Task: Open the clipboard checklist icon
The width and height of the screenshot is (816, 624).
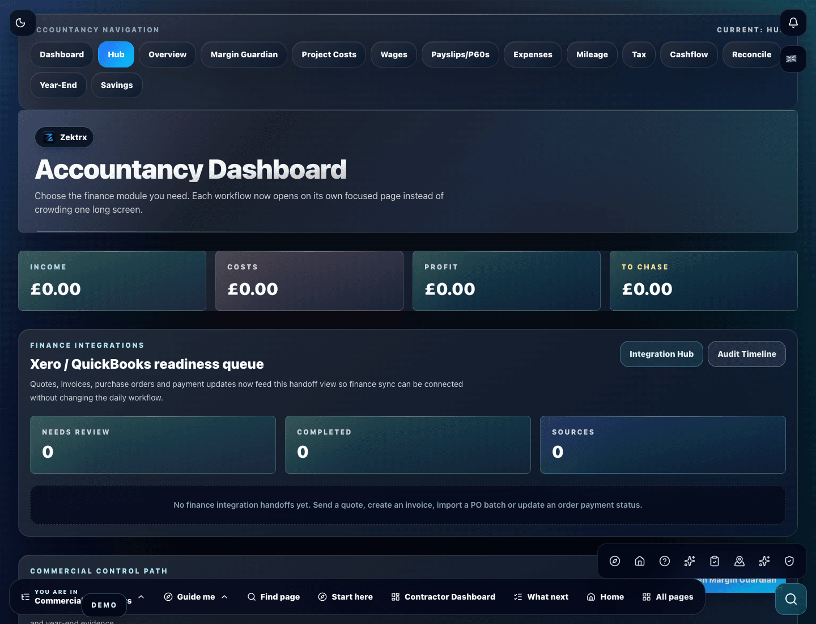Action: pyautogui.click(x=715, y=561)
